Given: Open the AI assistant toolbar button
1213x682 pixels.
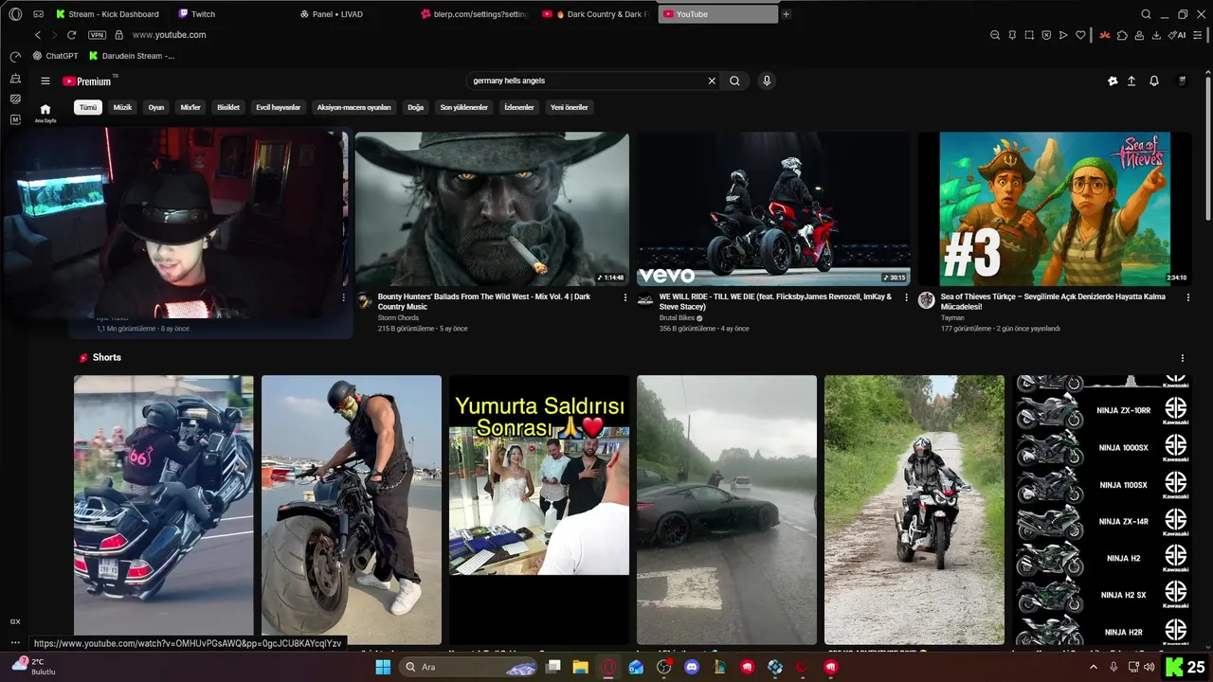Looking at the screenshot, I should tap(1177, 35).
